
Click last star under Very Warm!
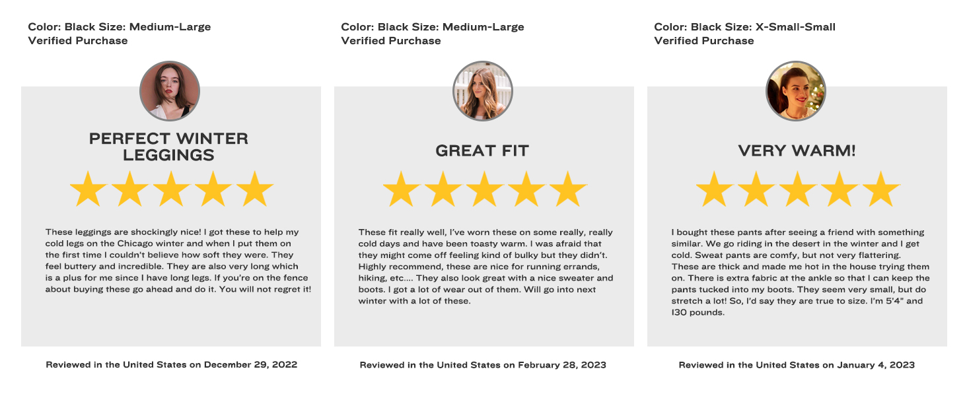[x=880, y=189]
